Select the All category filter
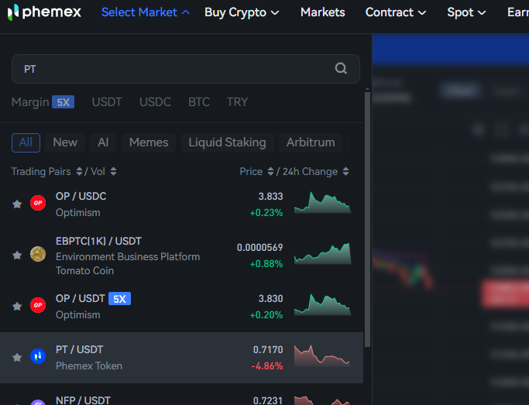529x405 pixels. [26, 142]
